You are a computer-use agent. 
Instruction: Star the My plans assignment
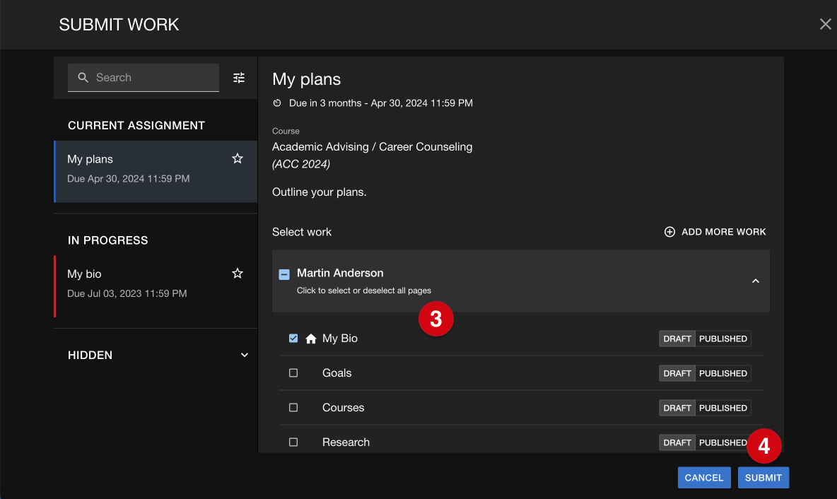[238, 158]
